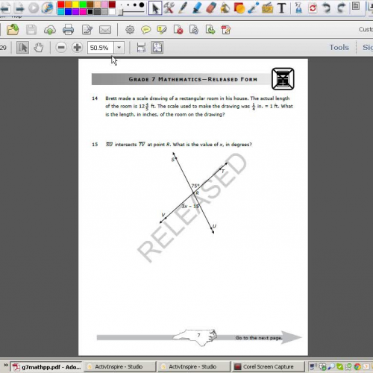Image resolution: width=373 pixels, height=373 pixels.
Task: Click the page with magnifier icon
Action: [194, 30]
